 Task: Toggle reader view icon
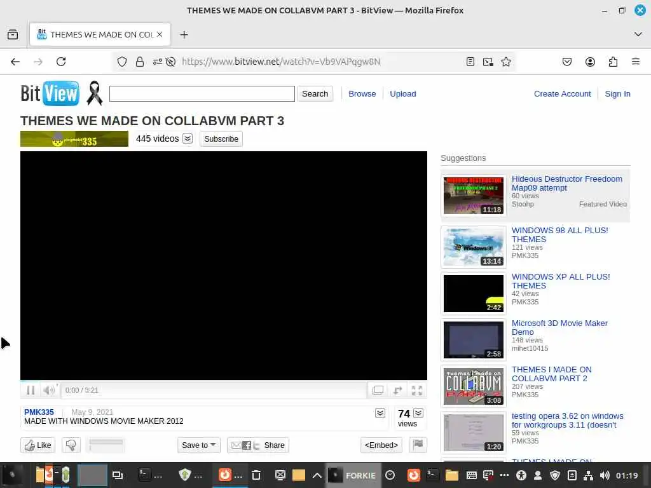tap(470, 62)
